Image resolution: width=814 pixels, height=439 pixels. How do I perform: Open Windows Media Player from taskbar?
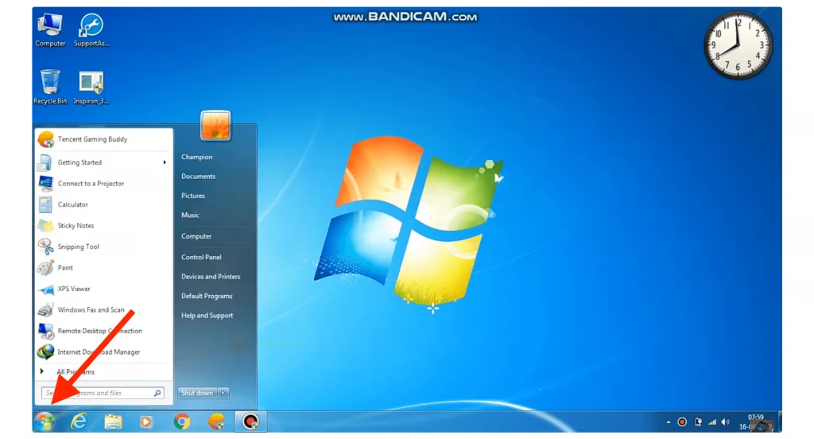point(146,422)
